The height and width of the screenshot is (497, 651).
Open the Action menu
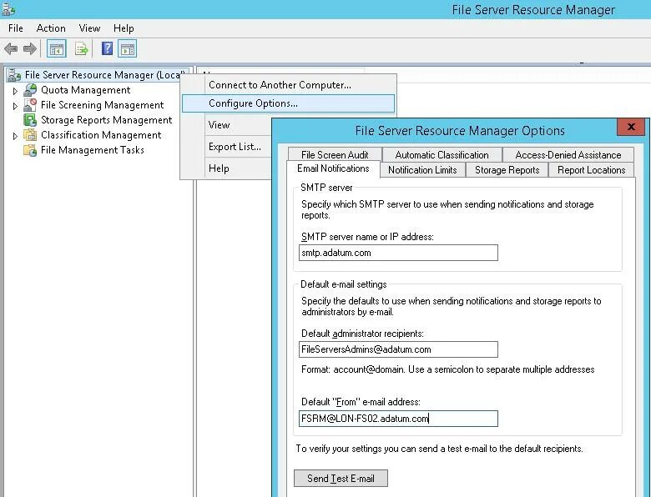(51, 28)
